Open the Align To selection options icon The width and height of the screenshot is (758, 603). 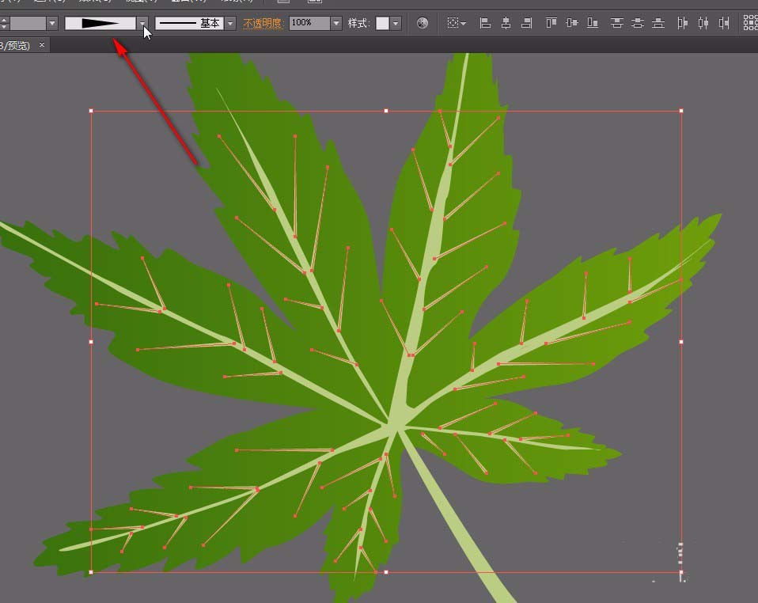tap(456, 23)
